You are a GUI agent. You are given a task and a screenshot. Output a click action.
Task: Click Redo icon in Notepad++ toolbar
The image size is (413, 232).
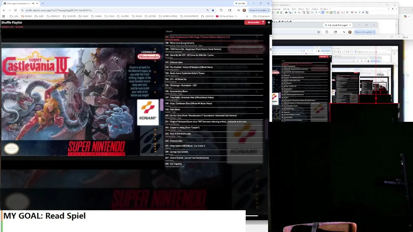tap(281, 12)
